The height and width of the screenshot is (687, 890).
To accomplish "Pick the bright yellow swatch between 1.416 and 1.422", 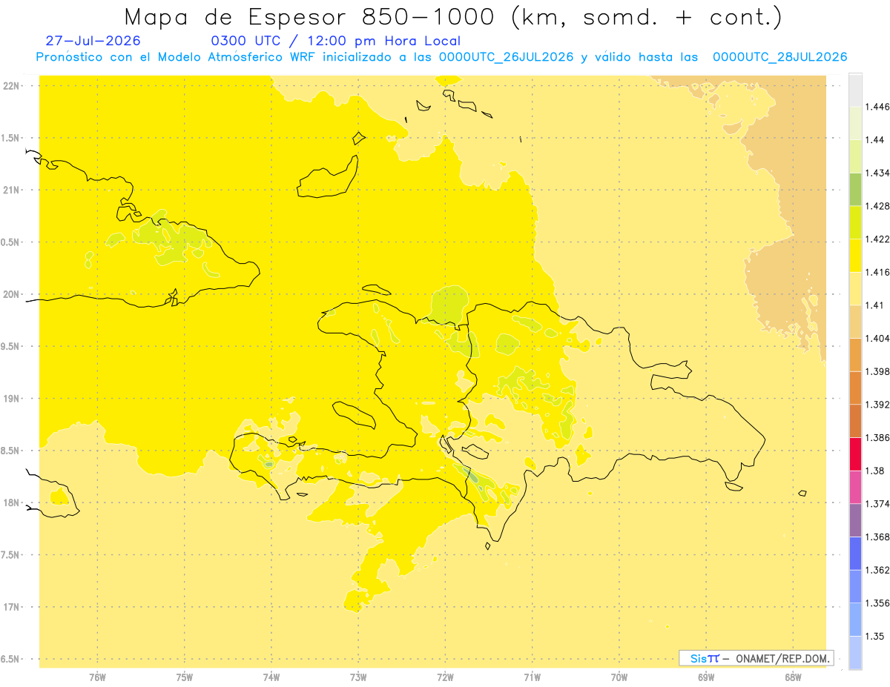I will [855, 255].
